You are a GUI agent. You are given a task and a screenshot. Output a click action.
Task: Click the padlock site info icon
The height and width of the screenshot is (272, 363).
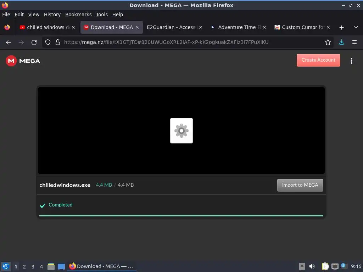pyautogui.click(x=58, y=42)
